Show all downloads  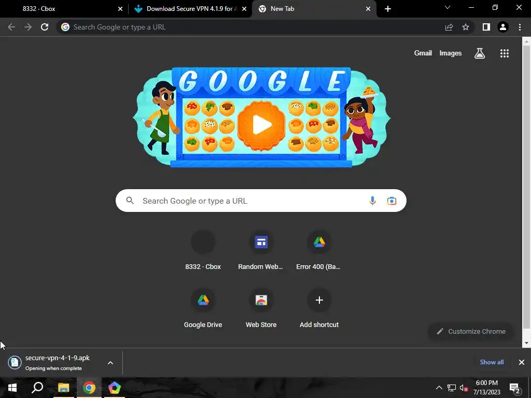pos(492,362)
